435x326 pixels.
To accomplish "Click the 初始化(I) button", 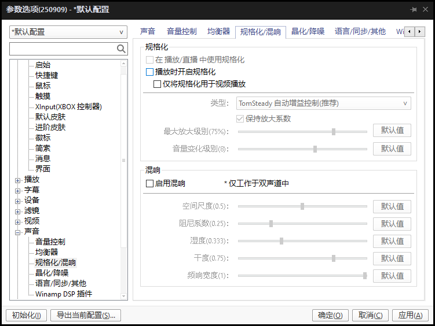I will [26, 316].
